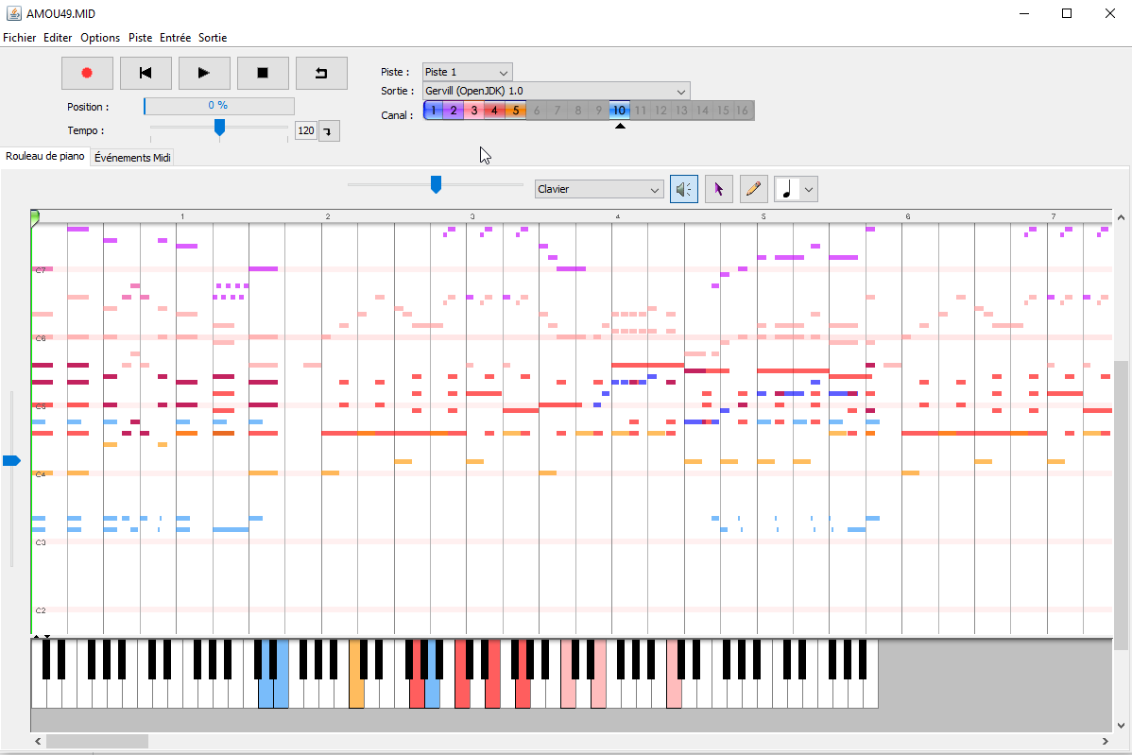Image resolution: width=1132 pixels, height=755 pixels.
Task: Open the Clavier instrument dropdown
Action: point(599,189)
